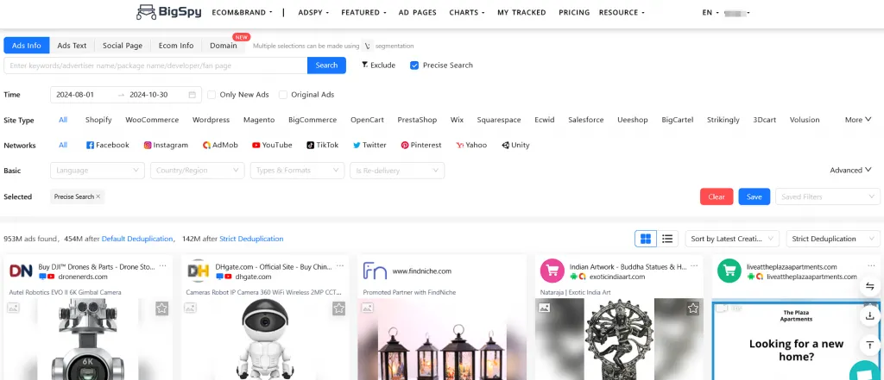Viewport: 884px width, 380px height.
Task: Enable Only New Ads checkbox
Action: 212,95
